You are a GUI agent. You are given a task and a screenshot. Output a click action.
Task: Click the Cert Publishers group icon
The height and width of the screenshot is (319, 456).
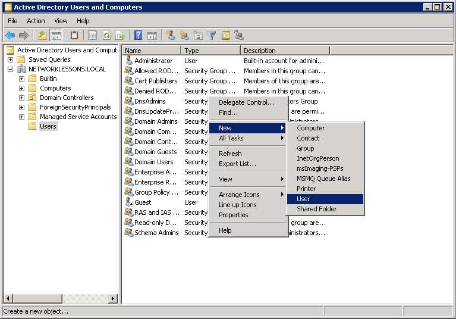tap(129, 80)
